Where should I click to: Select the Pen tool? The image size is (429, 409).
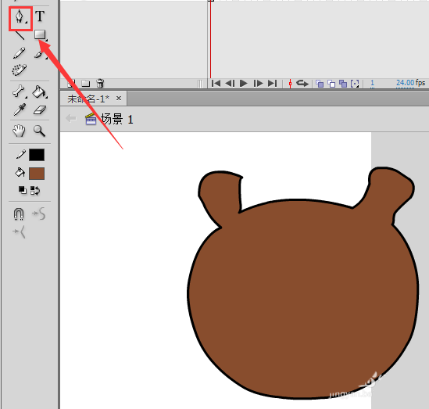click(20, 17)
